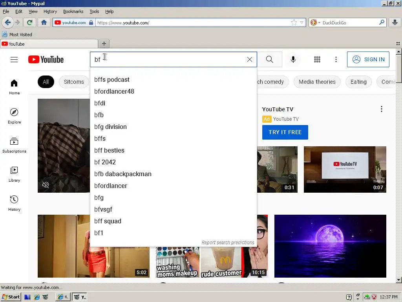Select the All filter chip

[x=46, y=82]
